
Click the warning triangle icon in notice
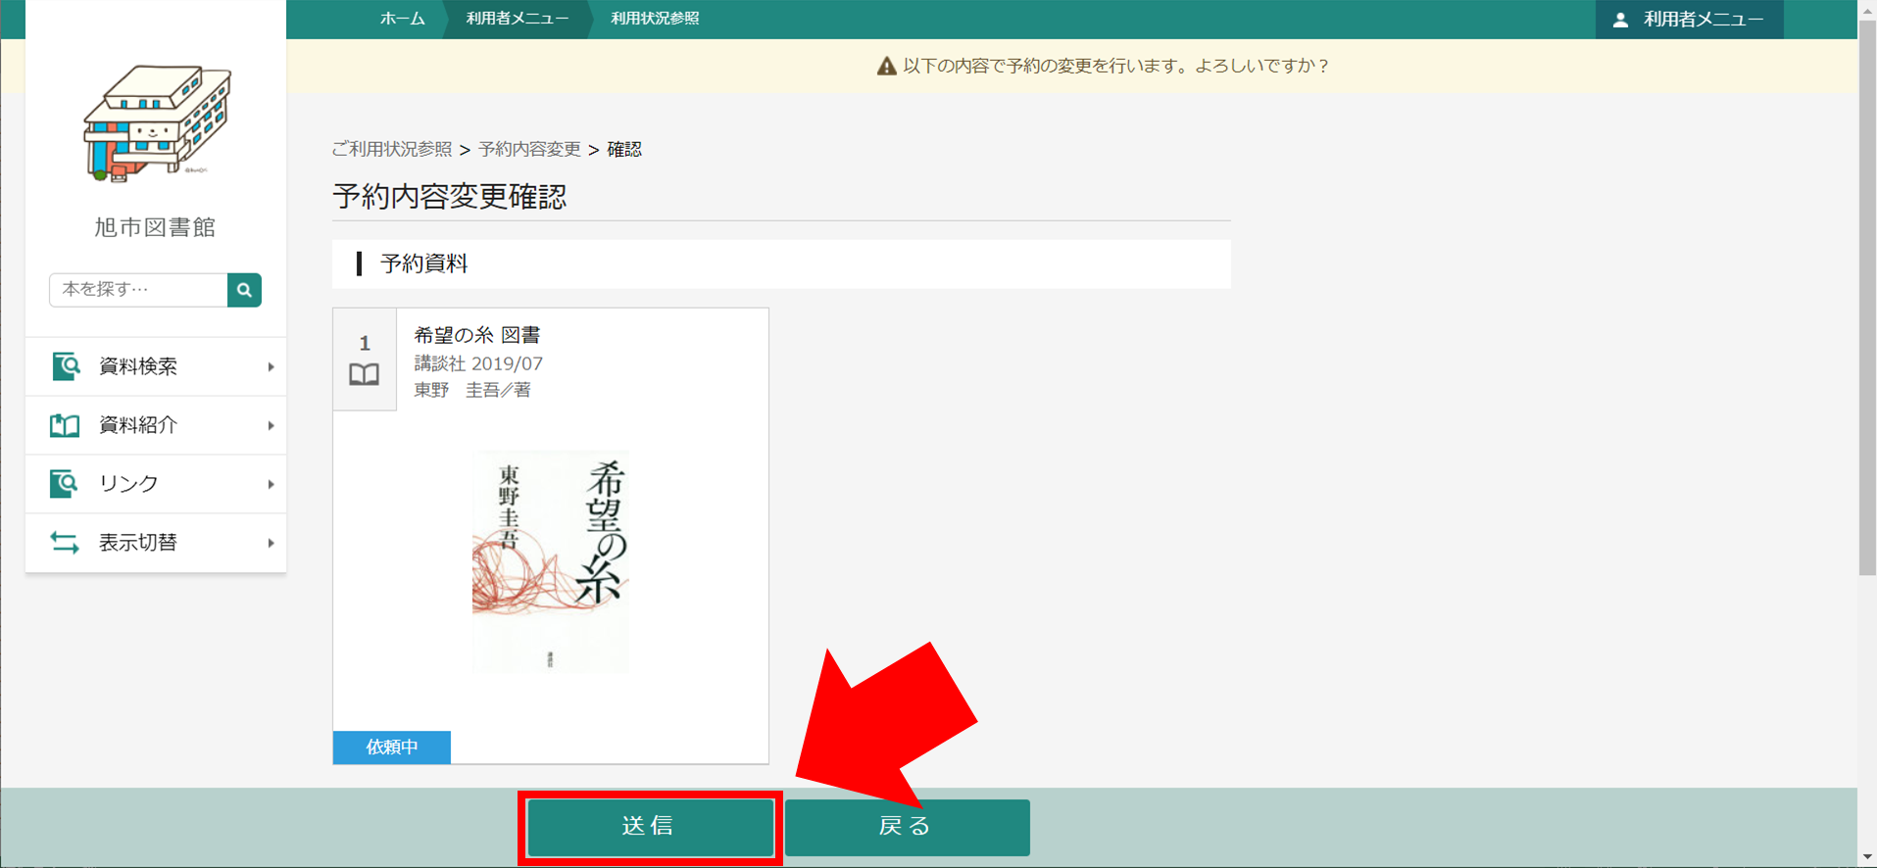click(886, 66)
